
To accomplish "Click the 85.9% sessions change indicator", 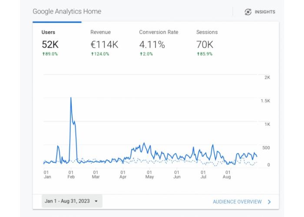I will pyautogui.click(x=205, y=54).
